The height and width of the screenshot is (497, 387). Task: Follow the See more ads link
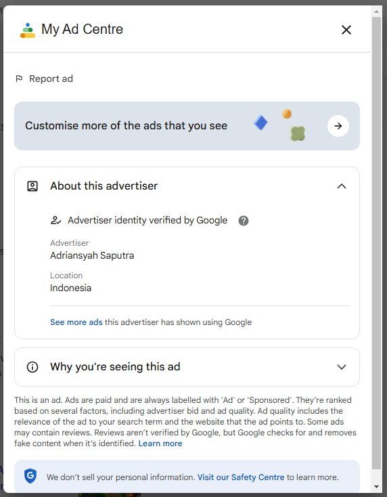tap(76, 322)
